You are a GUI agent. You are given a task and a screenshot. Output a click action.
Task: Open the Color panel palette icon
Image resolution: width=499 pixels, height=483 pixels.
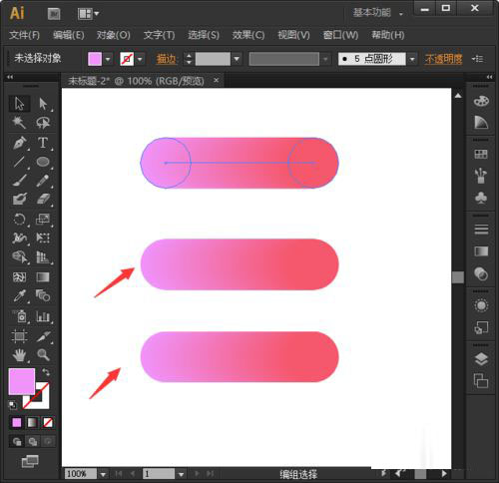pos(481,101)
